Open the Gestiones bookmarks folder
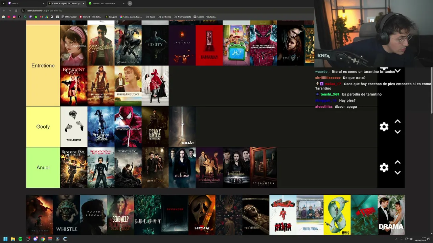Image resolution: width=433 pixels, height=243 pixels. [x=164, y=17]
